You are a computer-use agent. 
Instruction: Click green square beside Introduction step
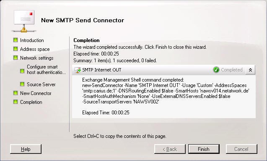click(16, 40)
